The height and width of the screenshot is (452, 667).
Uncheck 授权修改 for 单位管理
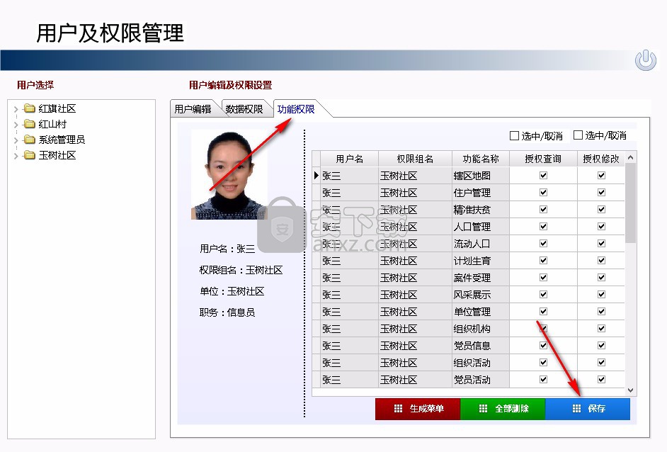pos(601,312)
